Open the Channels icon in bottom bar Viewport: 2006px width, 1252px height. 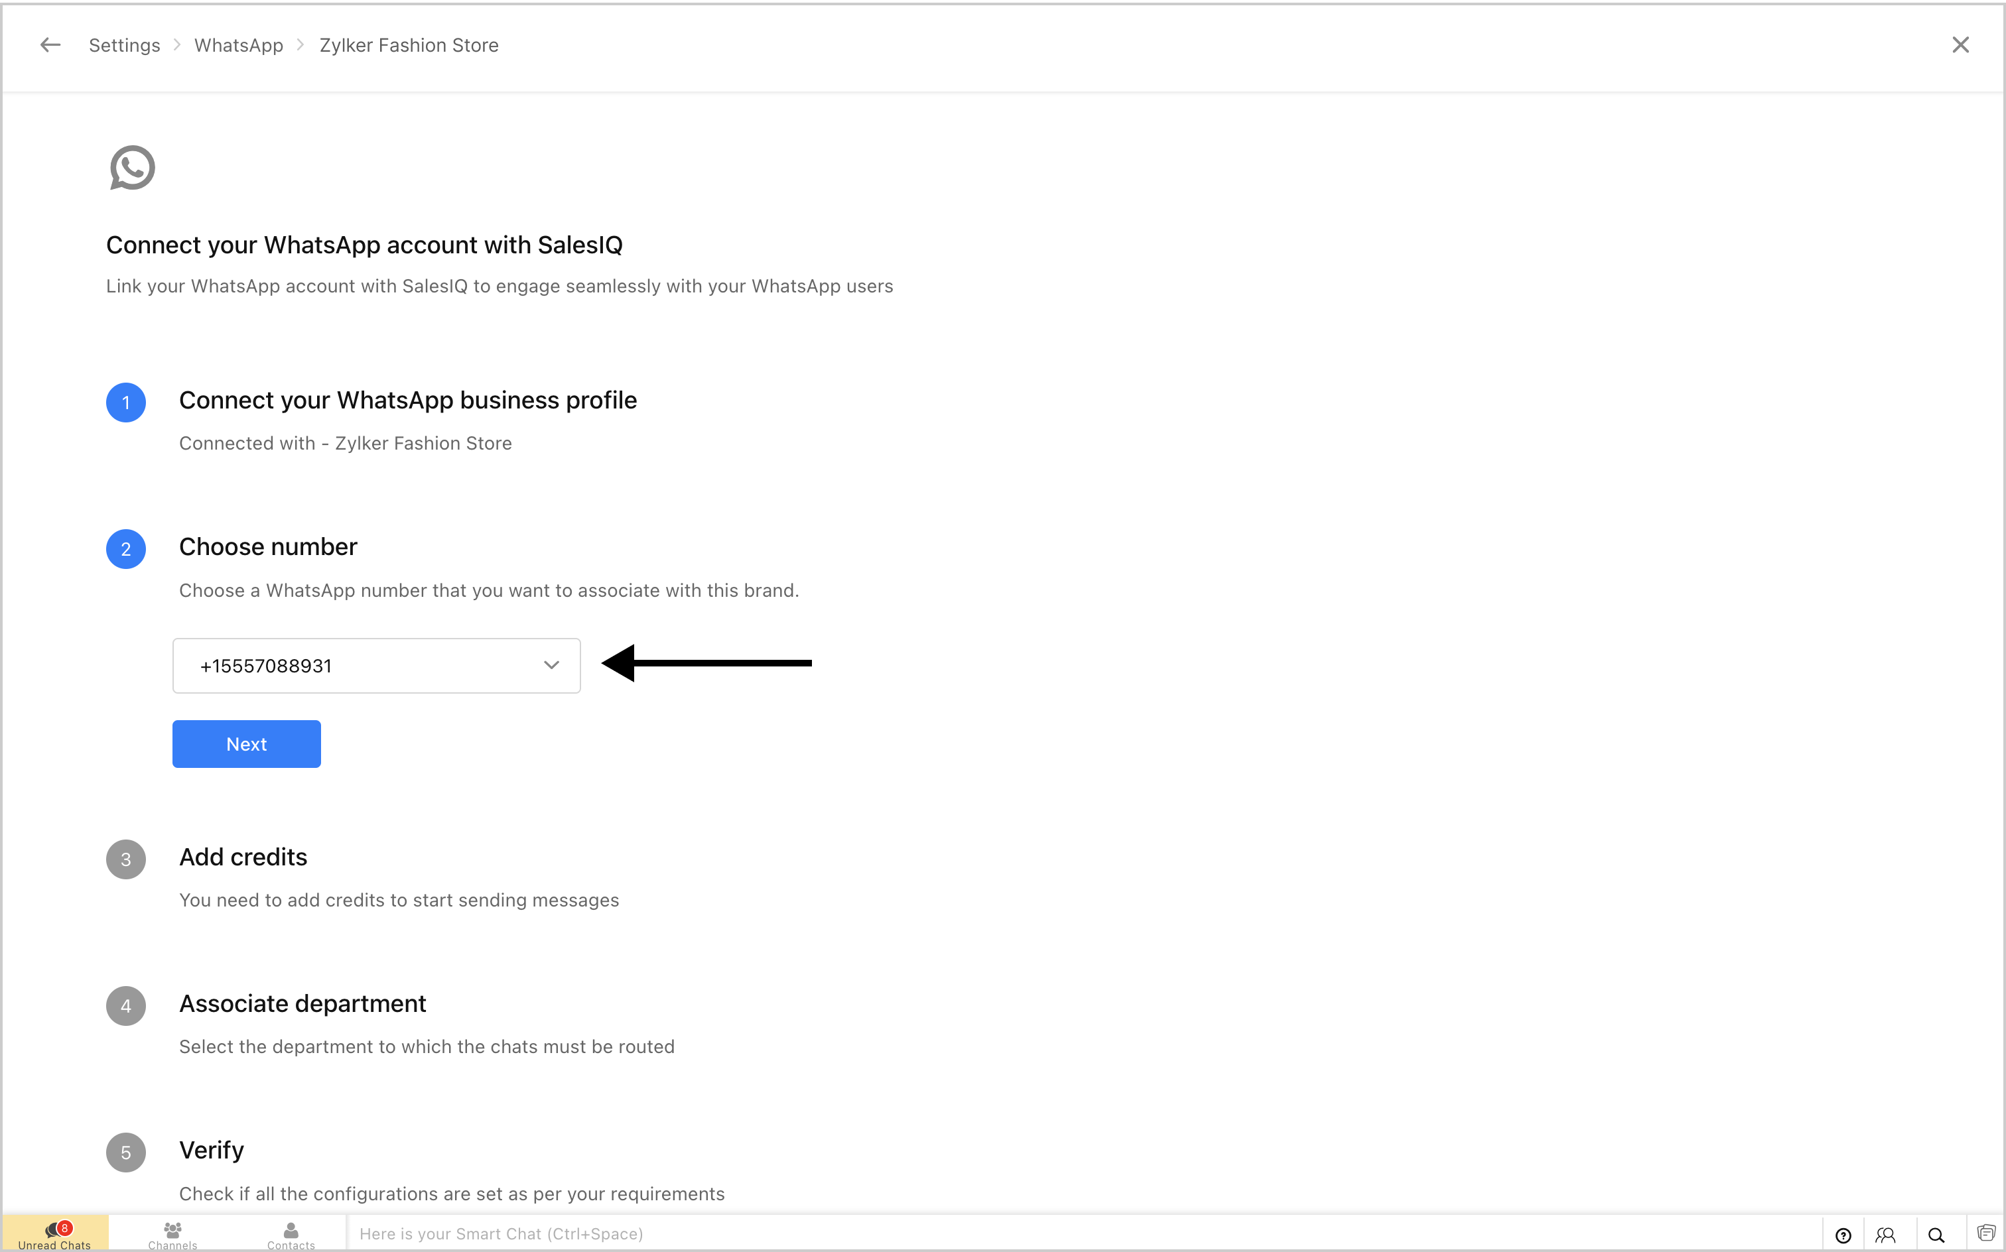(x=172, y=1234)
